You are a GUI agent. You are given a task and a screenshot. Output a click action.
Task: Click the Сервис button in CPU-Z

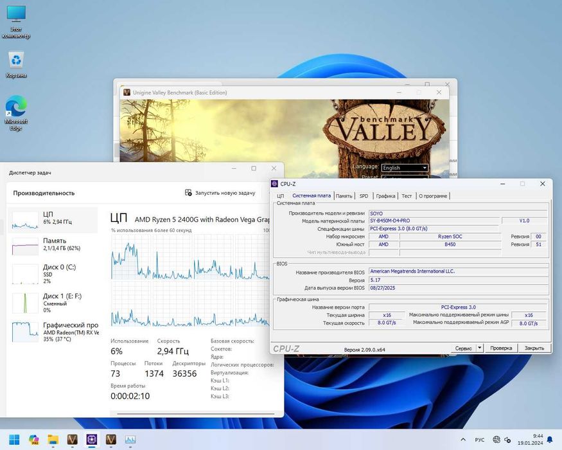(x=463, y=348)
